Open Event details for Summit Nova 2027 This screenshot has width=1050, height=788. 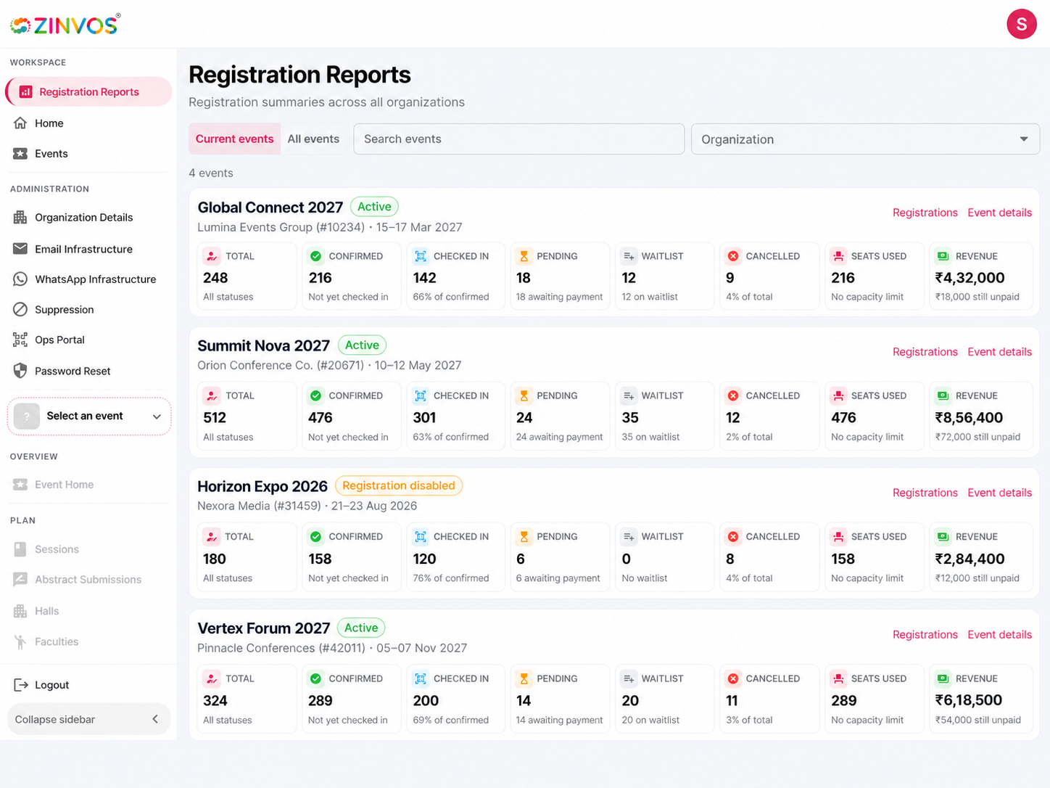click(x=999, y=352)
